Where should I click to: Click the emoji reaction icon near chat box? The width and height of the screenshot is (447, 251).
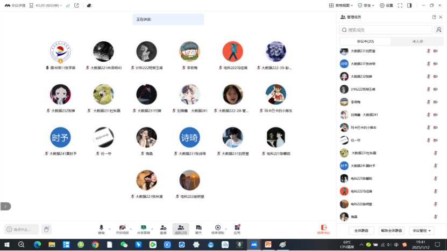pyautogui.click(x=47, y=230)
